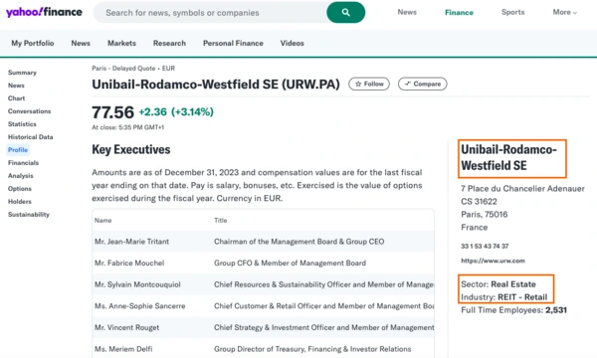Switch to the Markets tab
The height and width of the screenshot is (358, 597).
click(121, 44)
